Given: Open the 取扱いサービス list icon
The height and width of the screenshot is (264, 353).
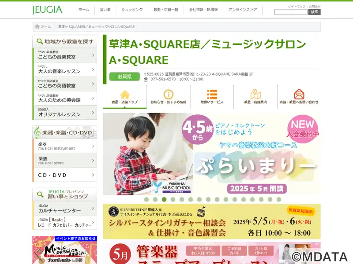Looking at the screenshot, I should click(x=212, y=95).
